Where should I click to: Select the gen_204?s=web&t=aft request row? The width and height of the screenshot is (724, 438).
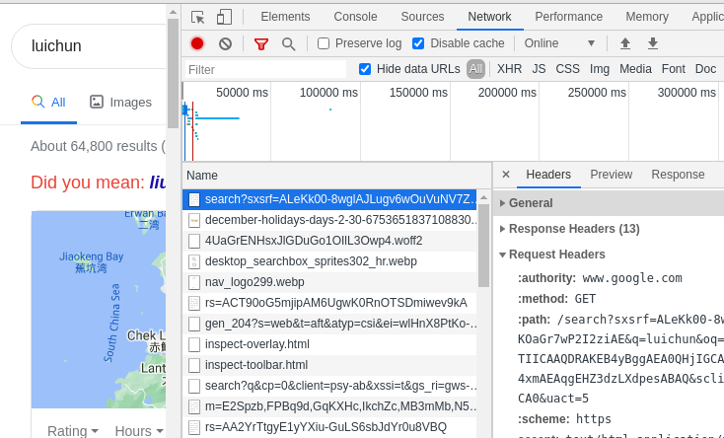[329, 324]
